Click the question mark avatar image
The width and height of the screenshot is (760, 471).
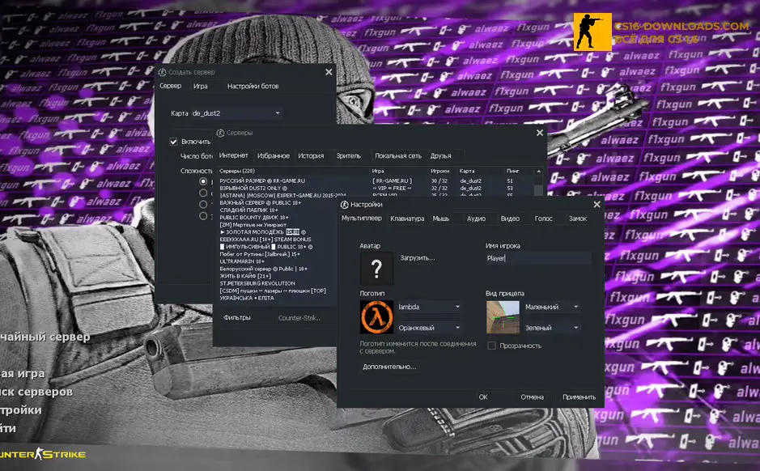[x=376, y=268]
